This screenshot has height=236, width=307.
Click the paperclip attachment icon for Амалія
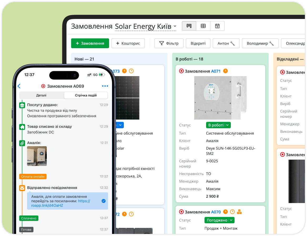pyautogui.click(x=22, y=143)
